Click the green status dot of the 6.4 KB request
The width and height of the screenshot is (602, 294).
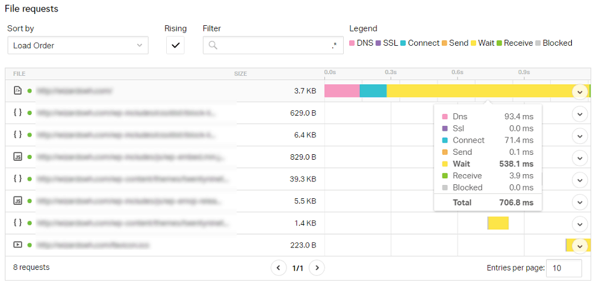coord(29,135)
